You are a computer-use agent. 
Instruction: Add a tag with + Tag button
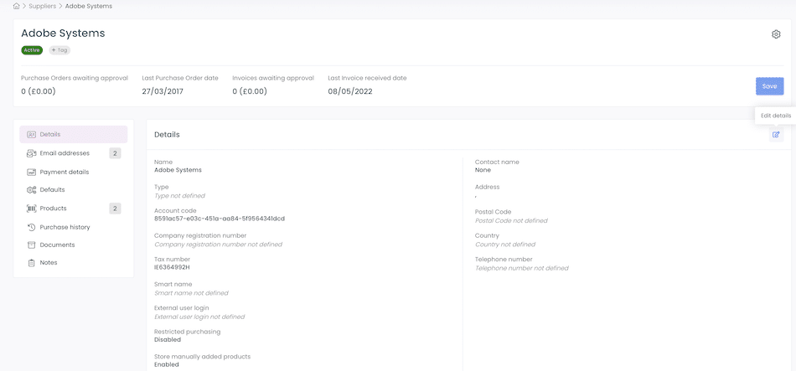(59, 50)
